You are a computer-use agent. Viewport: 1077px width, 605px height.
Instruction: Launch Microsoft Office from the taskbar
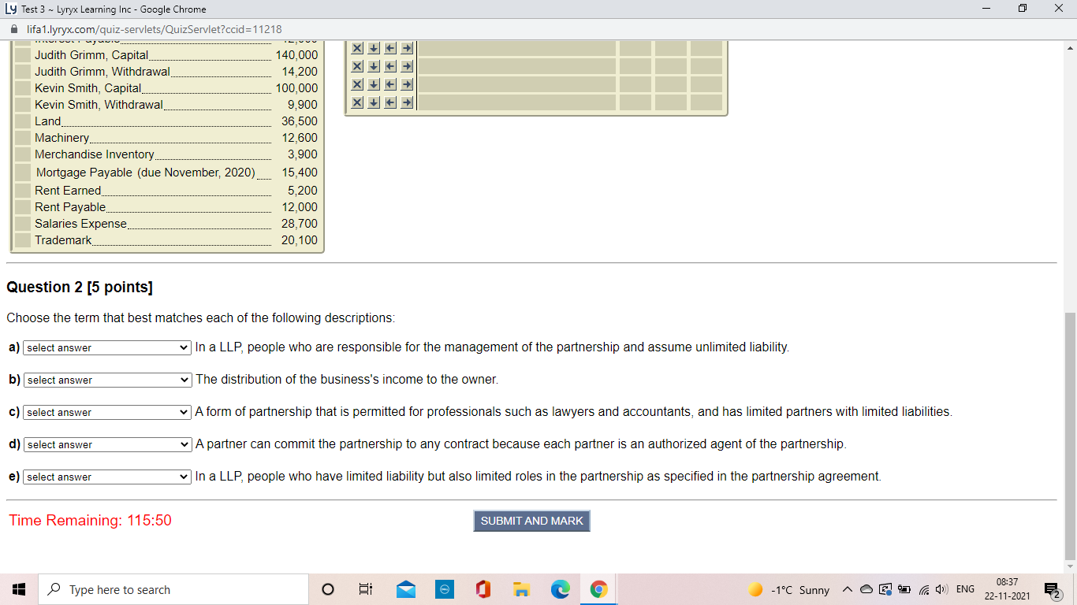point(483,589)
